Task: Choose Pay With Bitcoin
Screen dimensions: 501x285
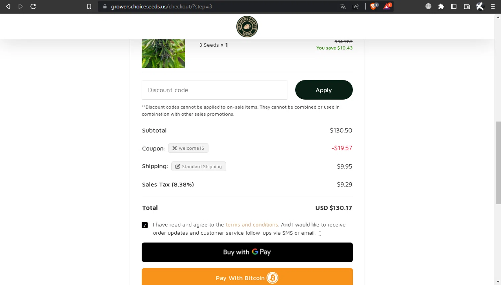Action: pyautogui.click(x=247, y=277)
